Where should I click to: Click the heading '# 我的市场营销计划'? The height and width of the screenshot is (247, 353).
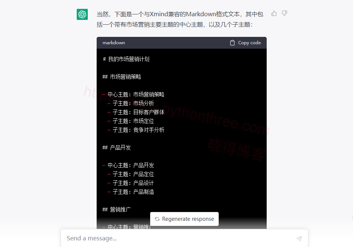pyautogui.click(x=126, y=59)
